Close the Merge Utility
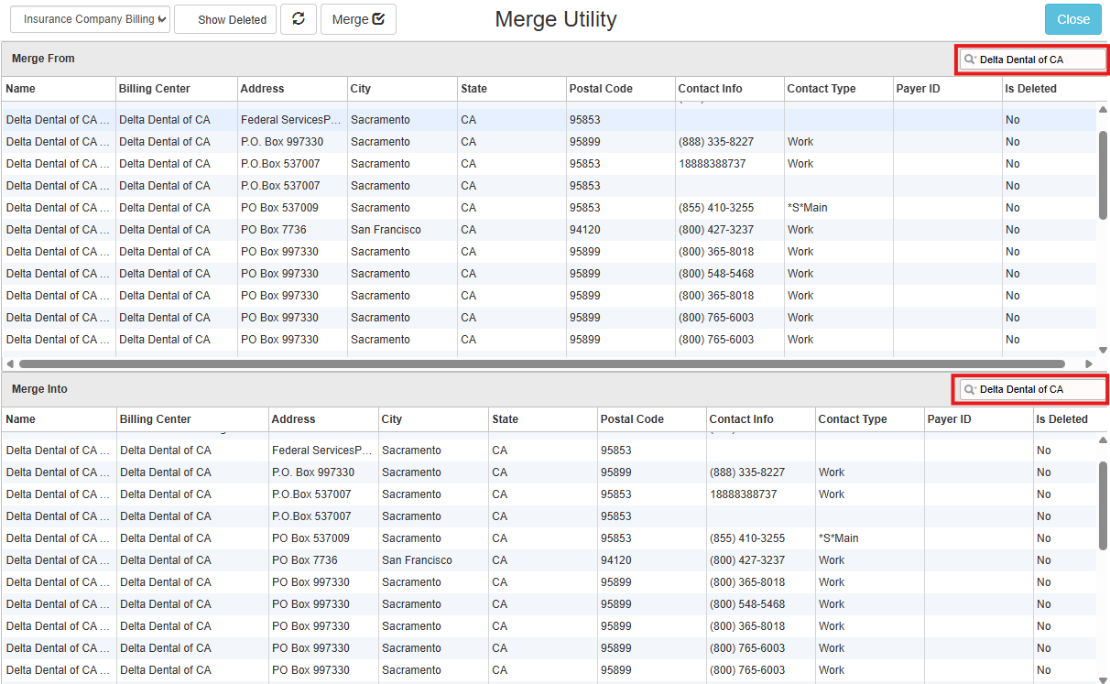This screenshot has height=684, width=1110. [x=1073, y=19]
